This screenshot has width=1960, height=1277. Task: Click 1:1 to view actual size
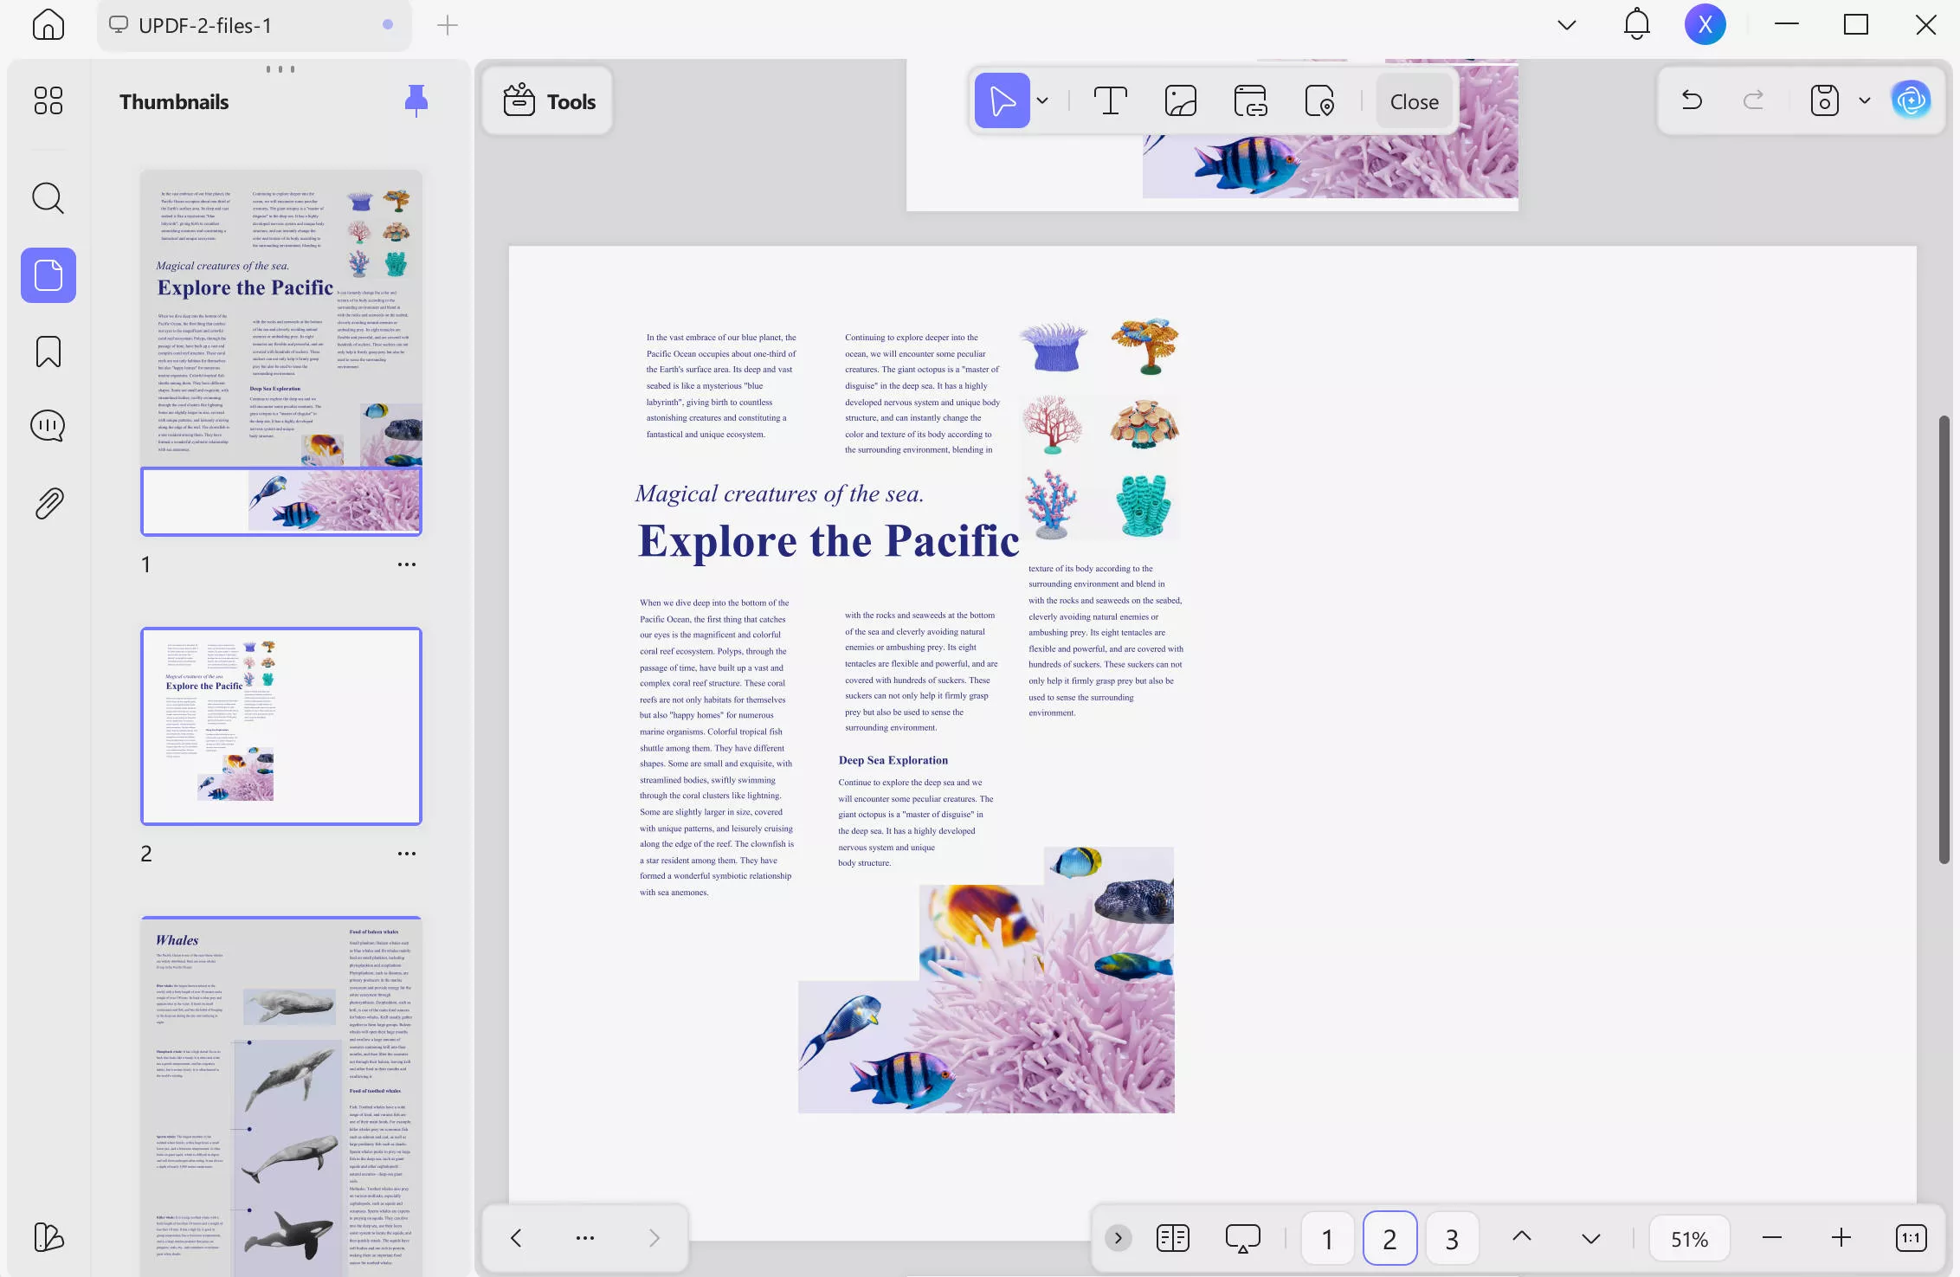1910,1237
